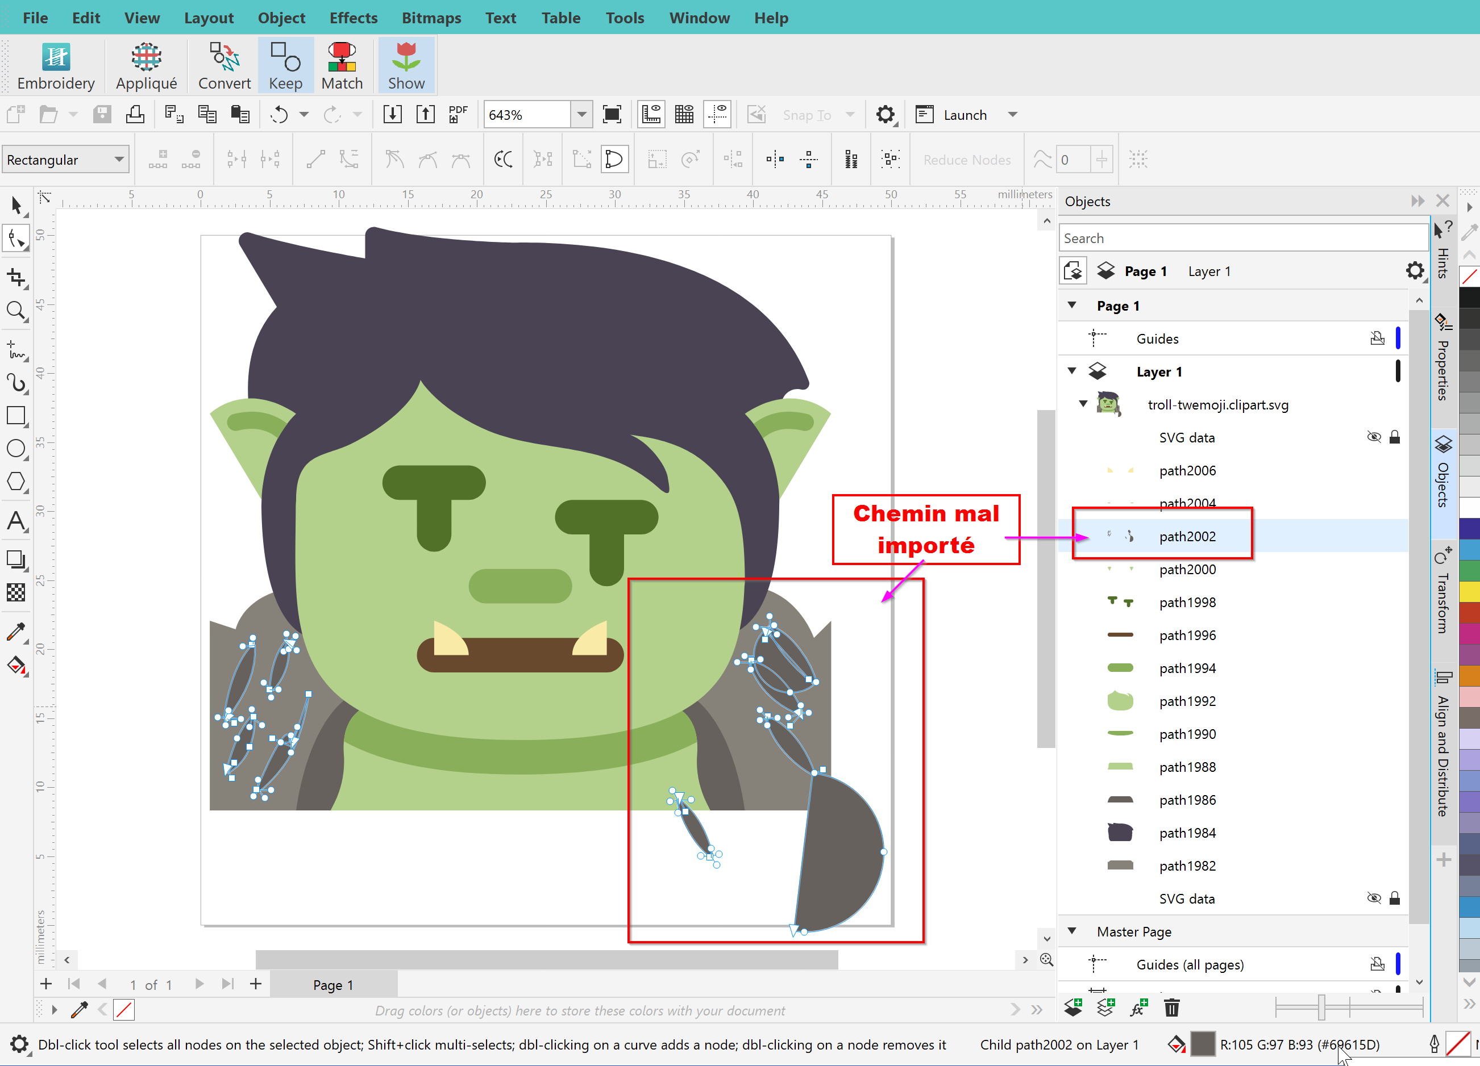Open the Tools menu
The width and height of the screenshot is (1480, 1066).
click(x=625, y=18)
